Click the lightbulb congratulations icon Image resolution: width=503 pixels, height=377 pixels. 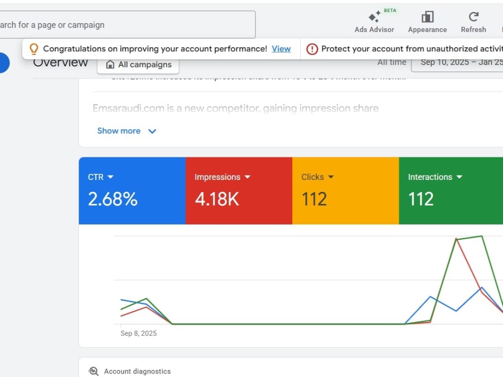(34, 49)
